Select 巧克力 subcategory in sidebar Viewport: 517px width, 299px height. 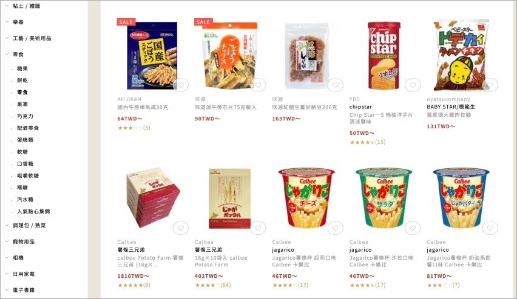[25, 116]
